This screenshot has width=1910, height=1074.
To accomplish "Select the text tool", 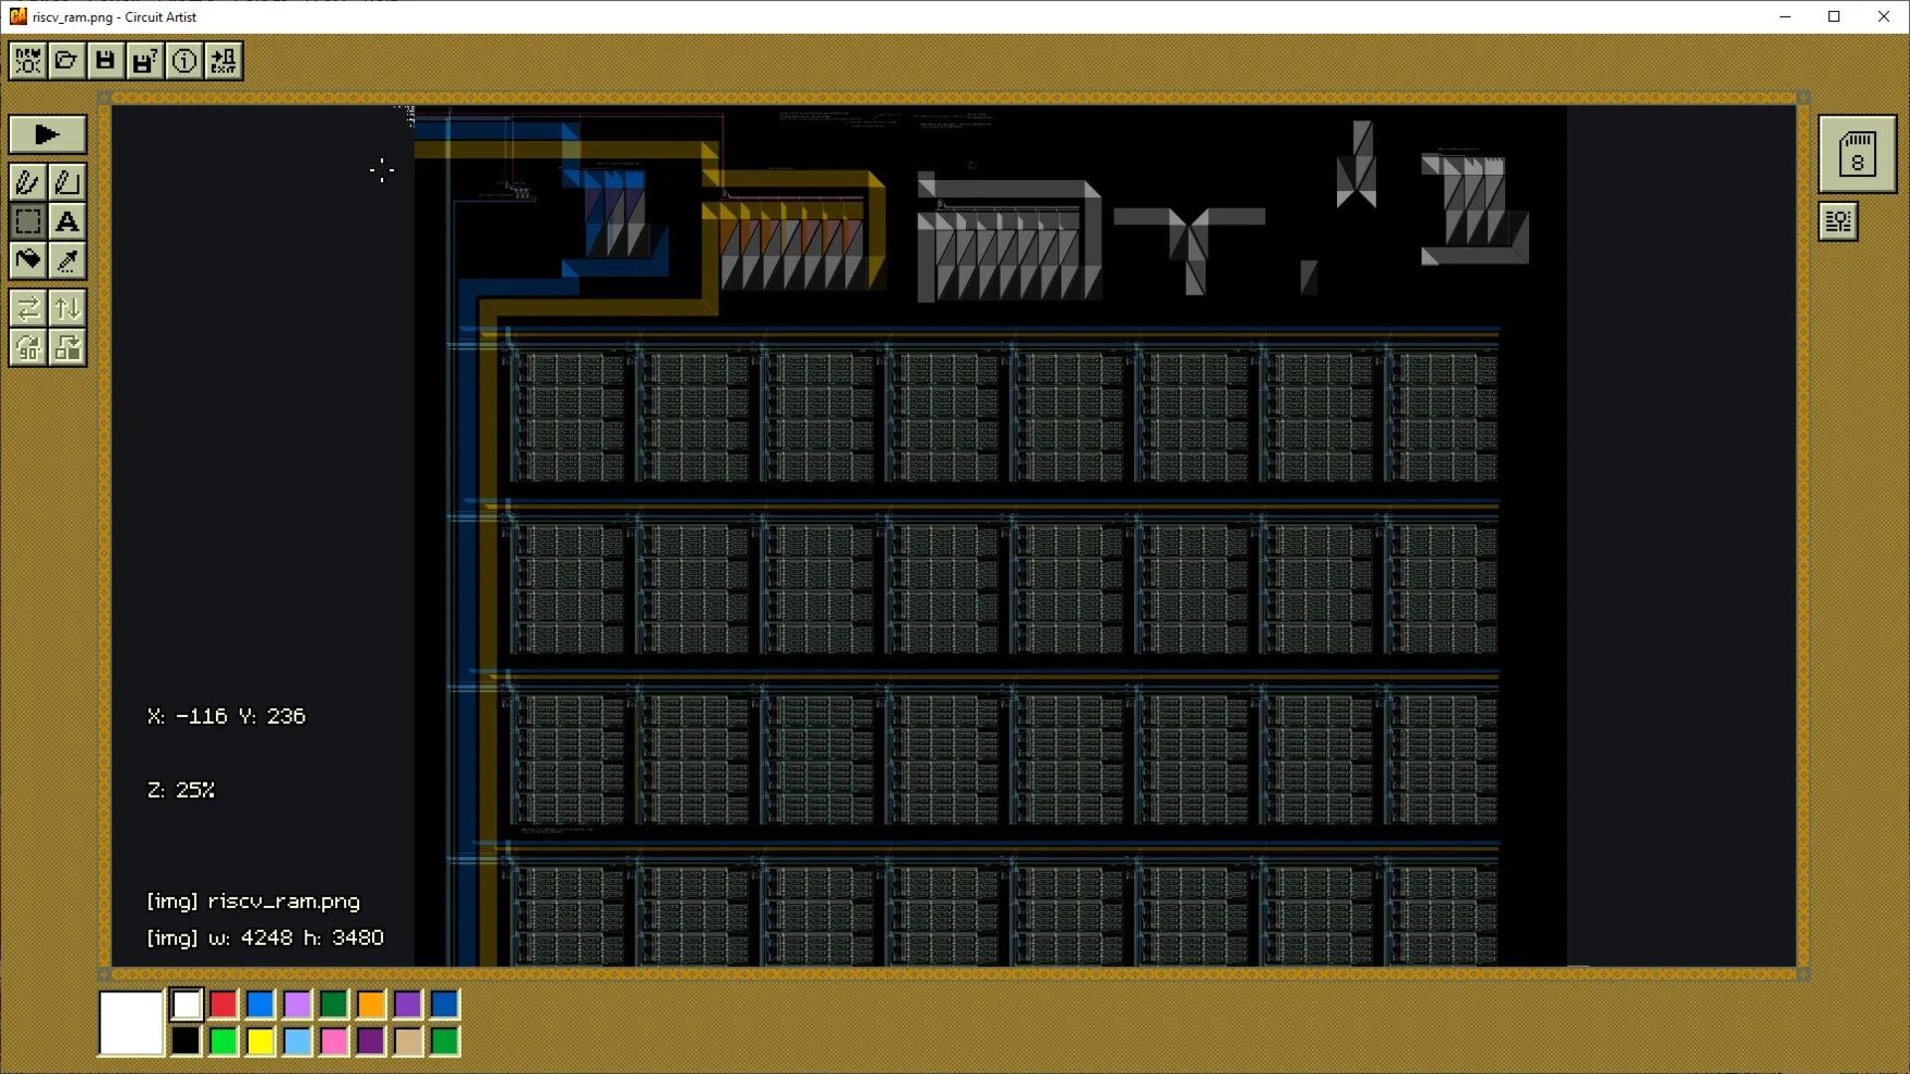I will [67, 222].
